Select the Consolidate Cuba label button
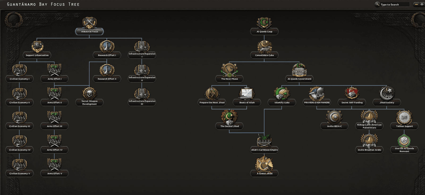425x195 pixels. [x=264, y=55]
